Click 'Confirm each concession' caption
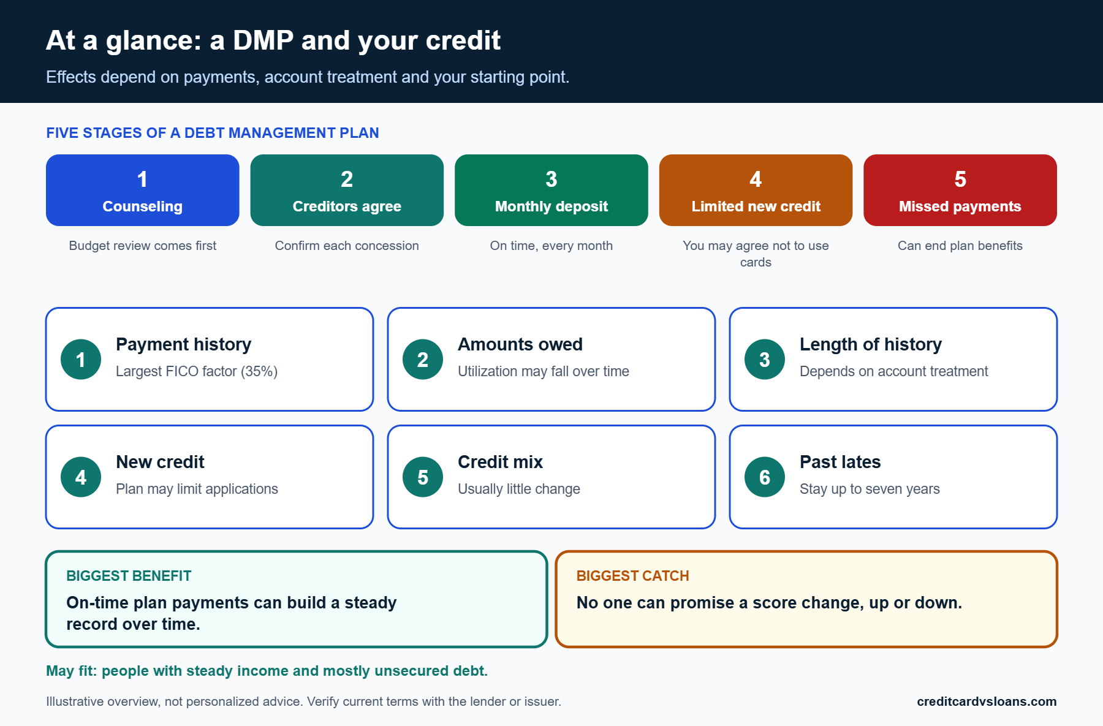 [x=347, y=246]
